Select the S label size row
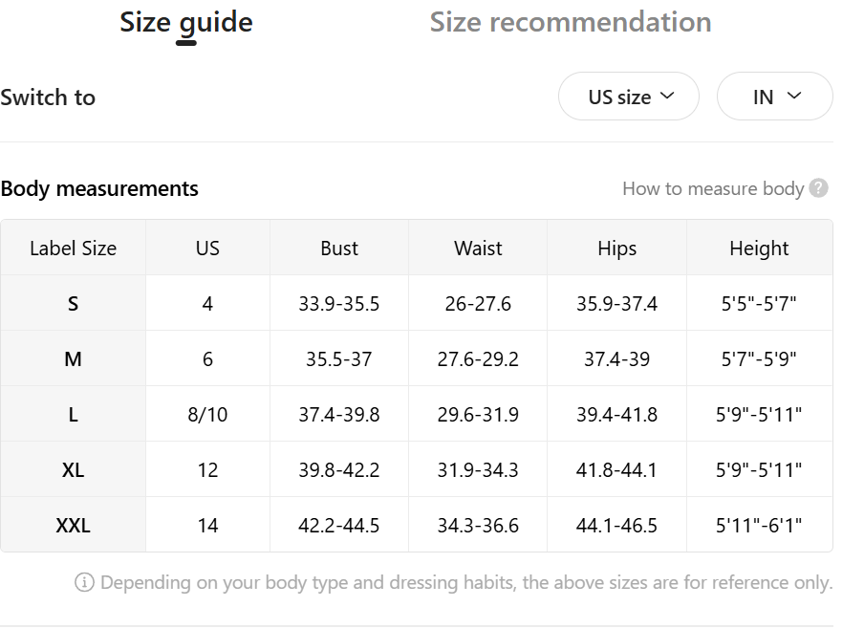Image resolution: width=864 pixels, height=628 pixels. pyautogui.click(x=417, y=304)
